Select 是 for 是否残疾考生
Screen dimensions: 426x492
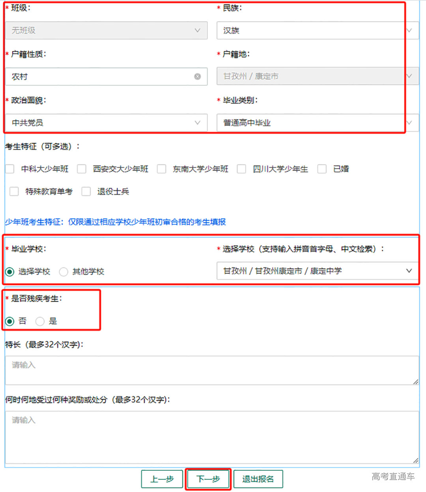[x=40, y=322]
